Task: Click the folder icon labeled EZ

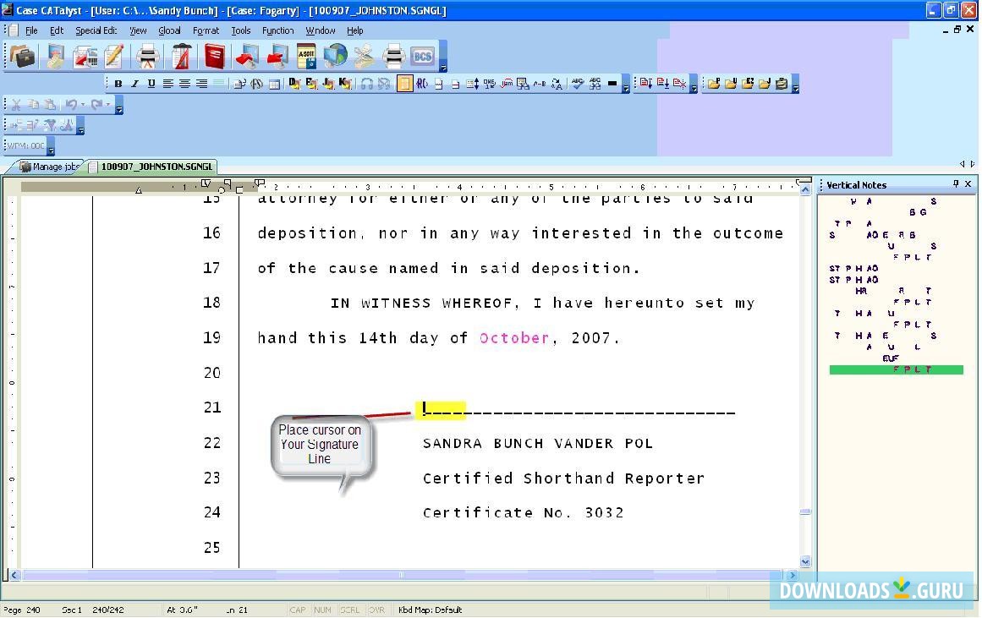Action: pyautogui.click(x=748, y=84)
